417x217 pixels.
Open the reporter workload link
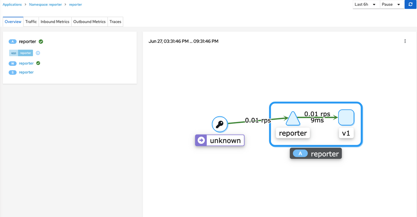tap(26, 63)
